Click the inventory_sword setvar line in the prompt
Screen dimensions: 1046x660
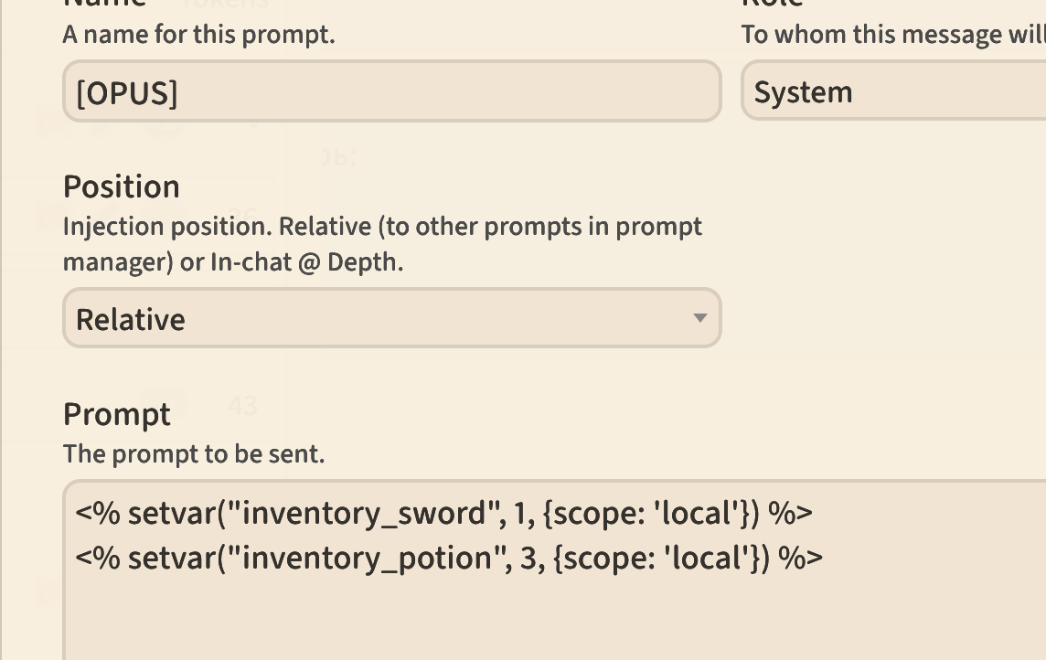443,513
